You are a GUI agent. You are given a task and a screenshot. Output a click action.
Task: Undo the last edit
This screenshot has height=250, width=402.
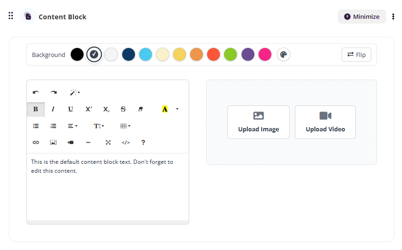pyautogui.click(x=36, y=93)
